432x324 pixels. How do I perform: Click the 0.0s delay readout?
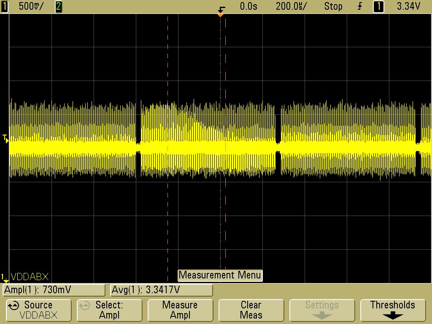pos(248,6)
